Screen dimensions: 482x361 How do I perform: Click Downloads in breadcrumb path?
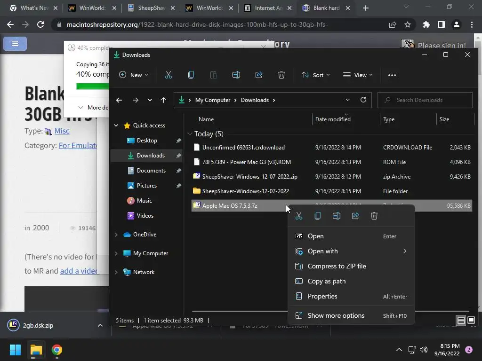click(x=255, y=100)
